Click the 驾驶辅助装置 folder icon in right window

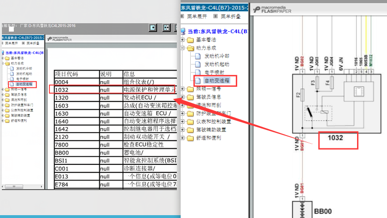(190, 130)
